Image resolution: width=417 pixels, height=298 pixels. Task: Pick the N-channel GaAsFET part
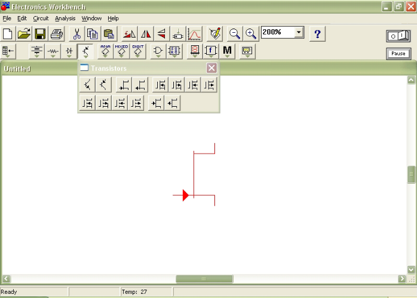[156, 103]
